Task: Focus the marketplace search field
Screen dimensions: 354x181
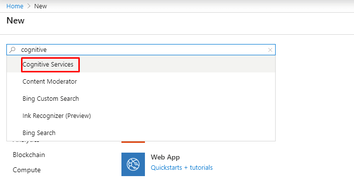Action: [141, 49]
